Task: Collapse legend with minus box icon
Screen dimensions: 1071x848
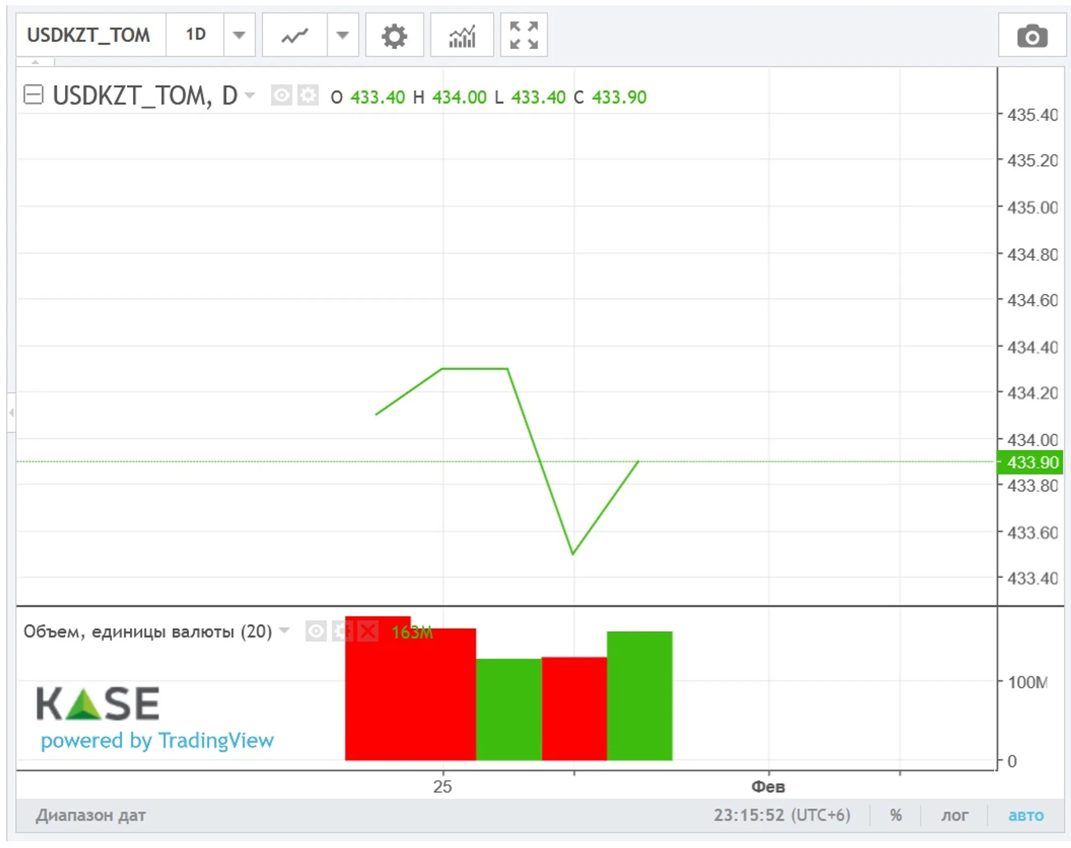Action: point(34,94)
